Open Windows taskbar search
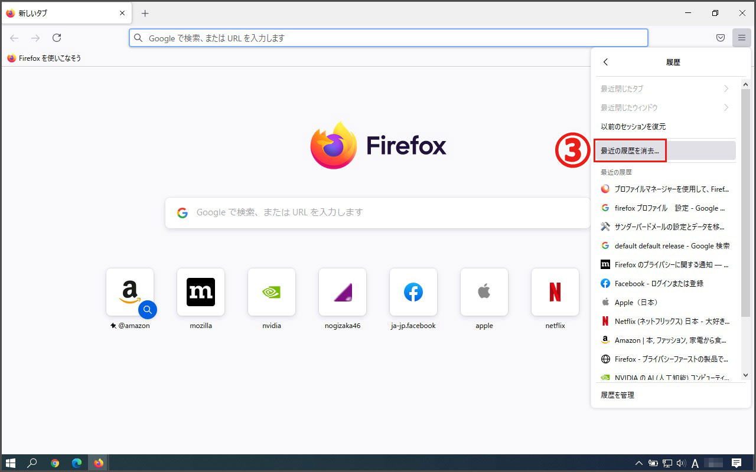The height and width of the screenshot is (472, 756). (x=32, y=463)
